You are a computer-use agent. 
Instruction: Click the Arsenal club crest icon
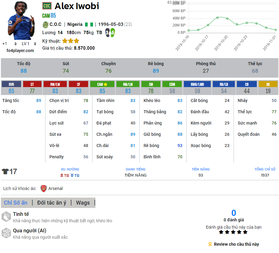[44, 188]
